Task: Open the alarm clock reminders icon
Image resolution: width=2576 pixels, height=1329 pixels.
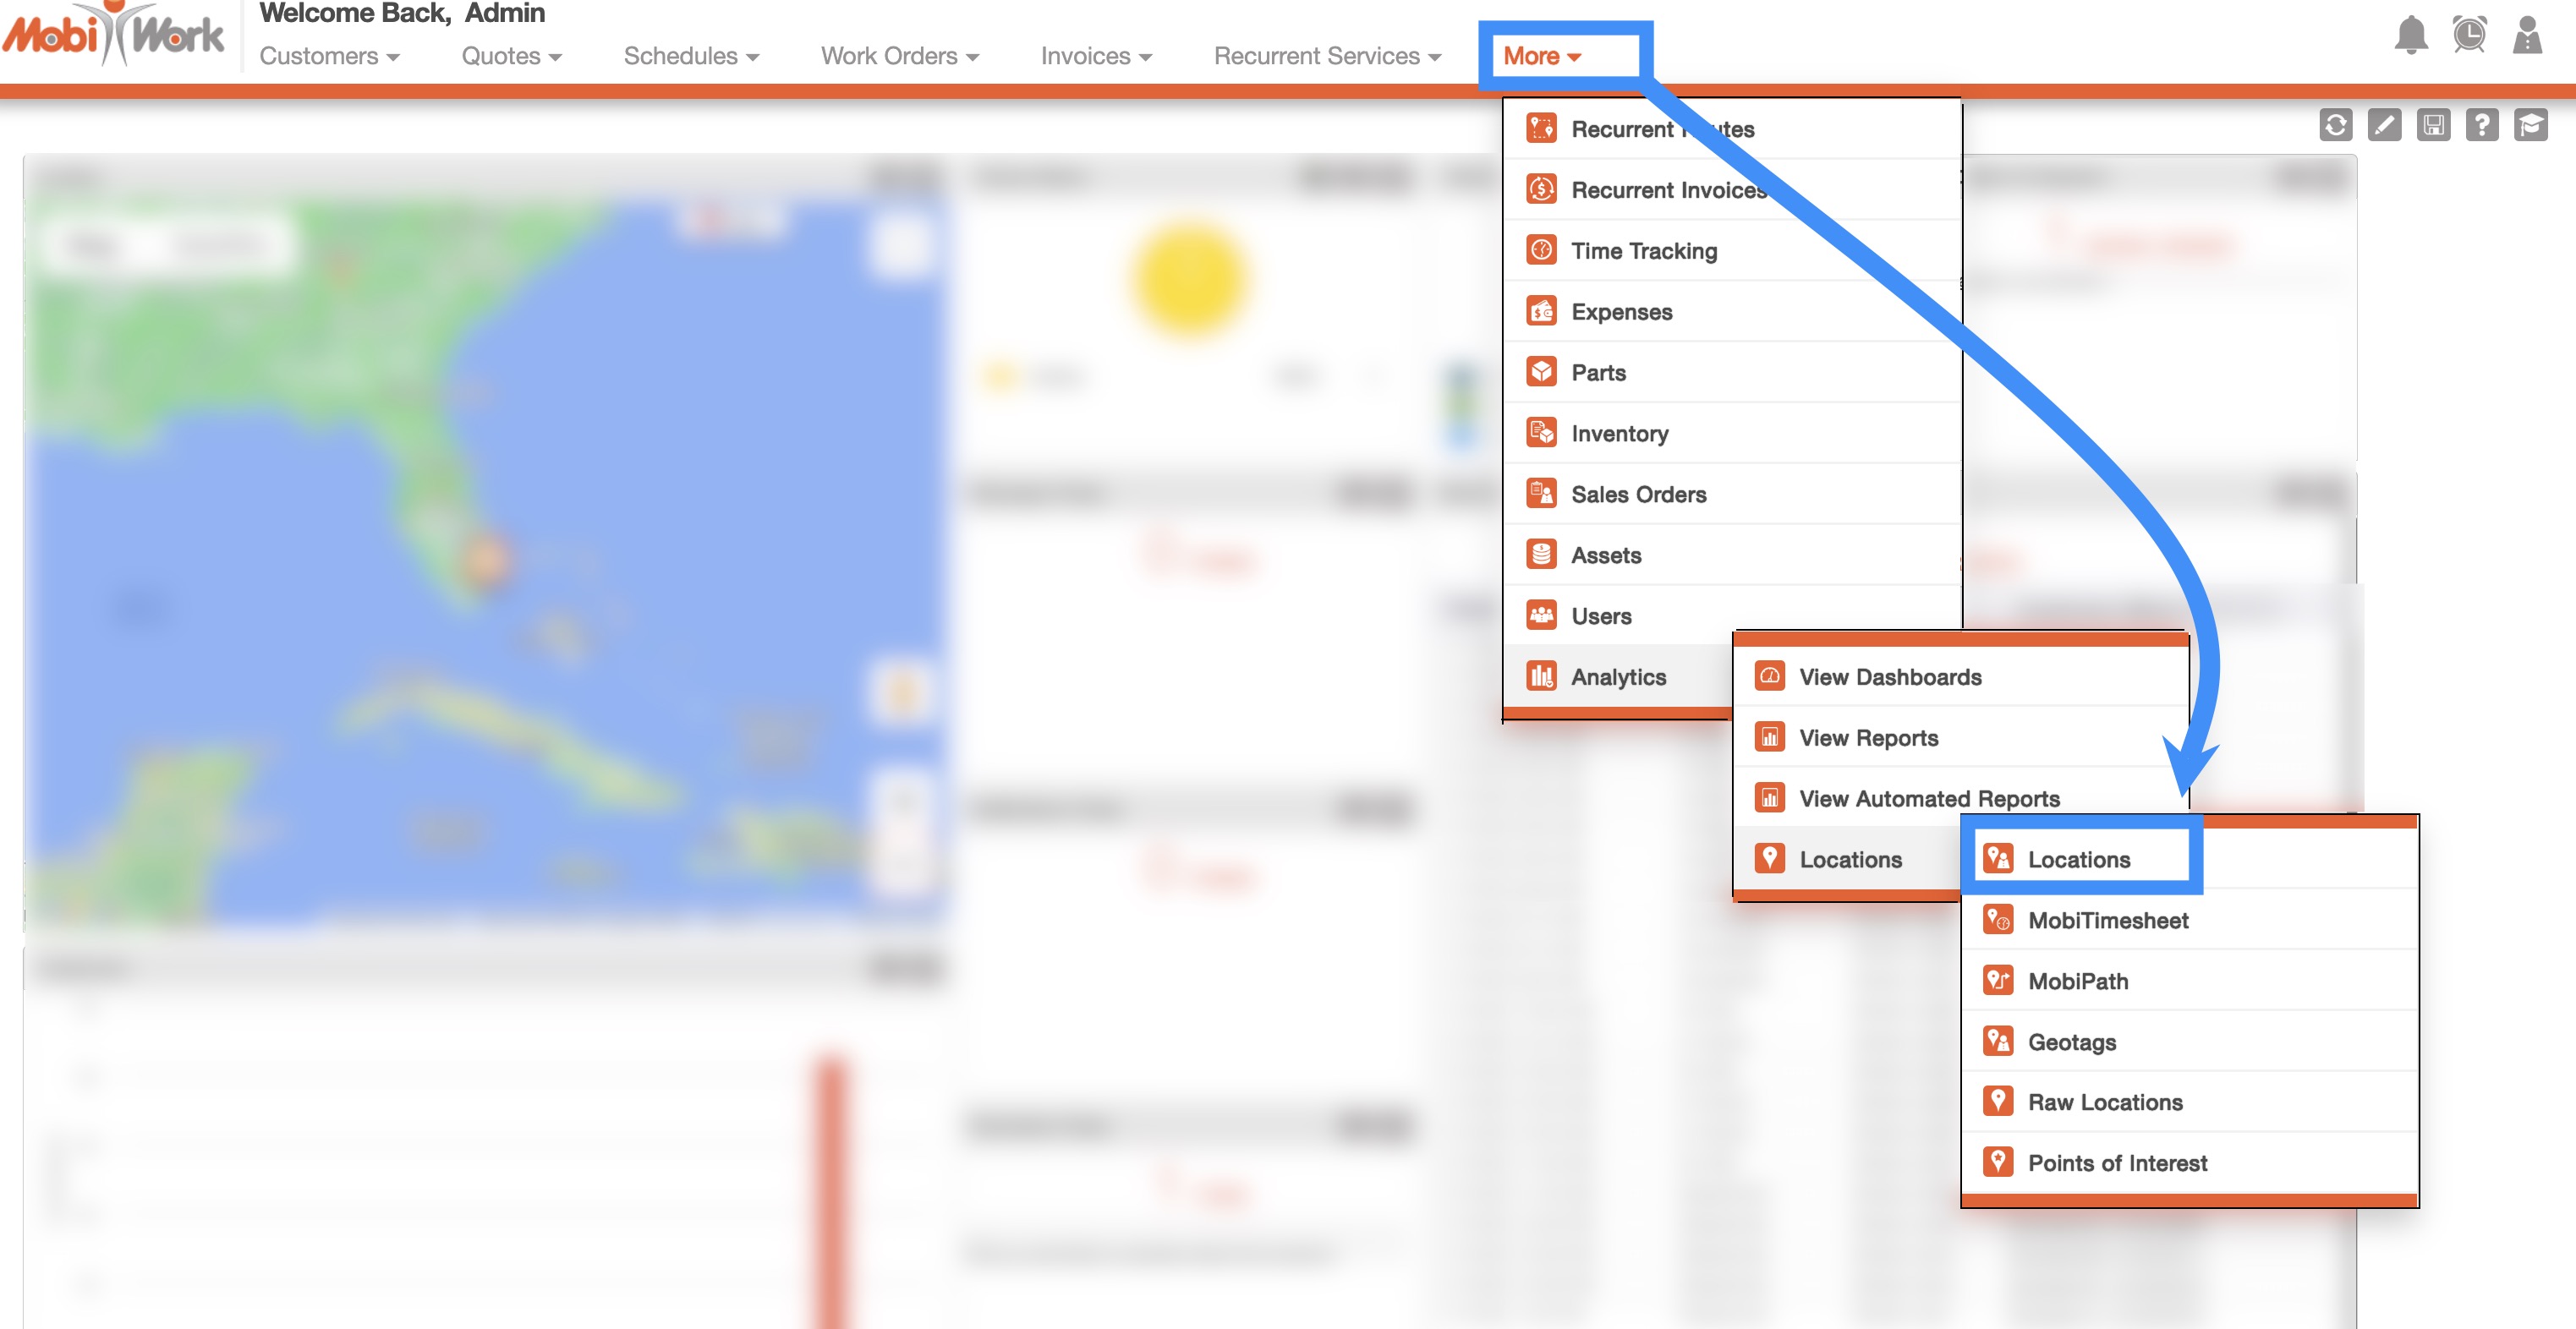Action: (x=2469, y=35)
